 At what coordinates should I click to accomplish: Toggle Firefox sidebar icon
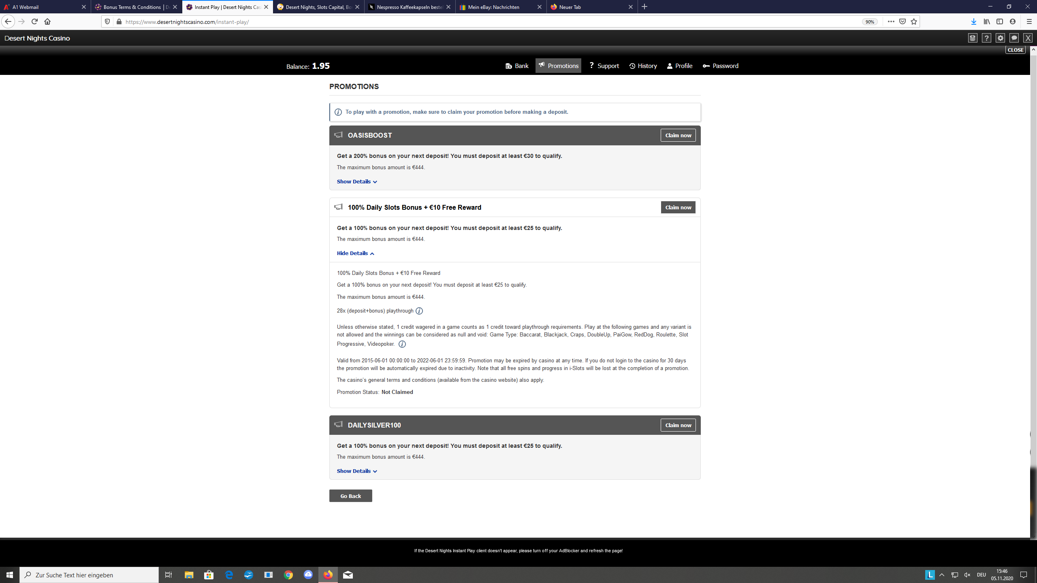[x=999, y=22]
